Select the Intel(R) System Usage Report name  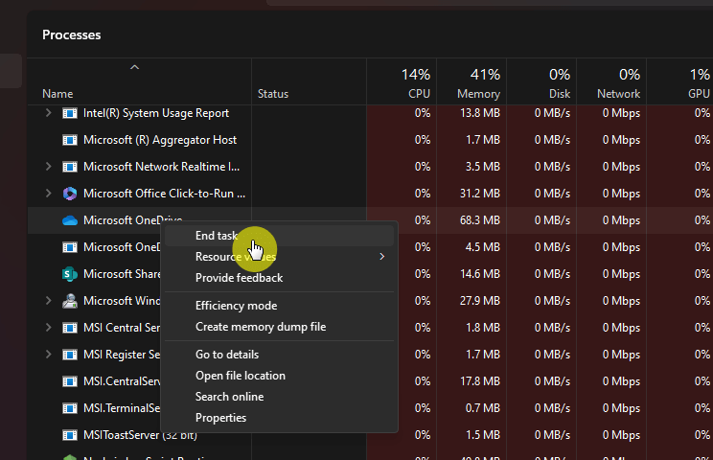click(156, 113)
